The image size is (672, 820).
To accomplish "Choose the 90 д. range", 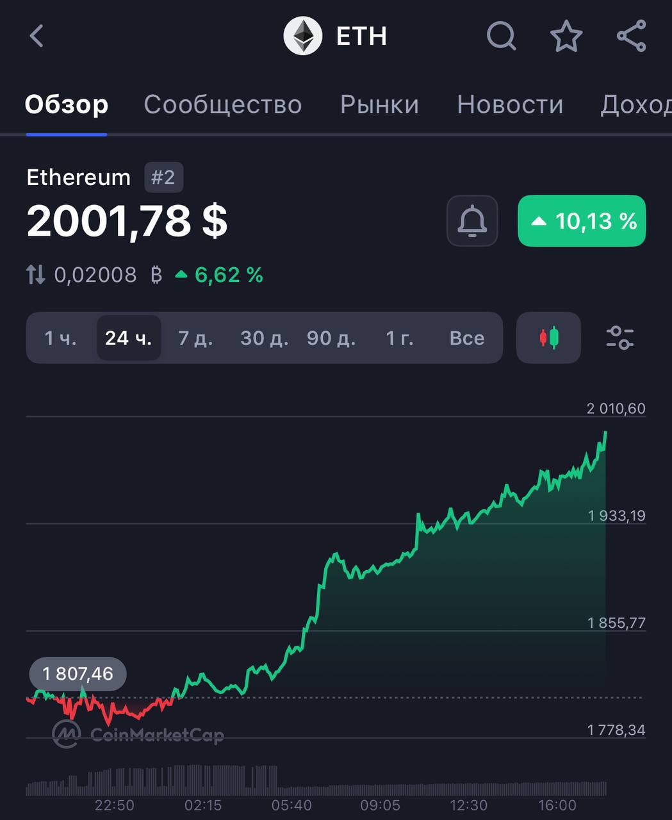I will (x=331, y=338).
